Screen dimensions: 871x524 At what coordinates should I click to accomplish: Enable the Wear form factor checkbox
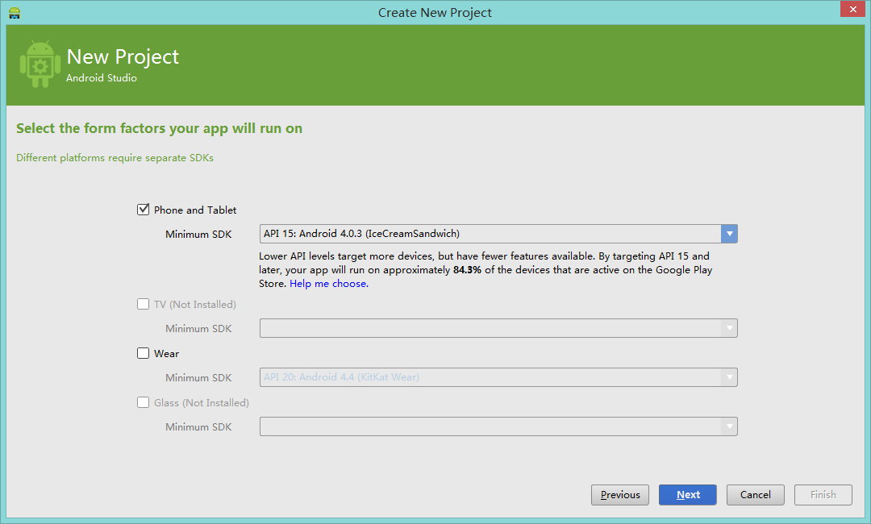(144, 353)
